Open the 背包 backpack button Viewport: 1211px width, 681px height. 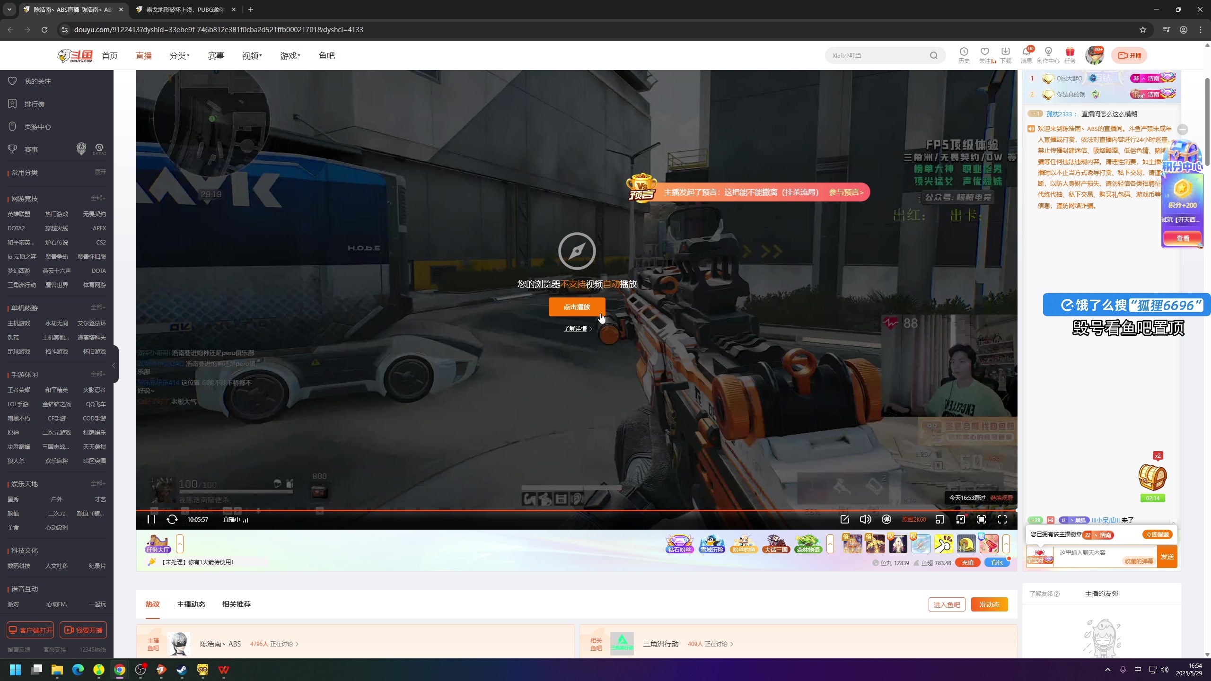click(997, 563)
